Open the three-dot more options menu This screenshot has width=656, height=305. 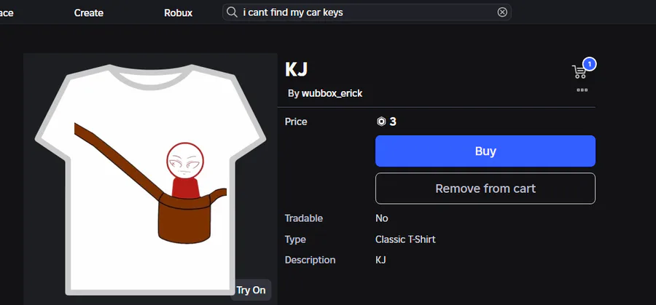582,90
